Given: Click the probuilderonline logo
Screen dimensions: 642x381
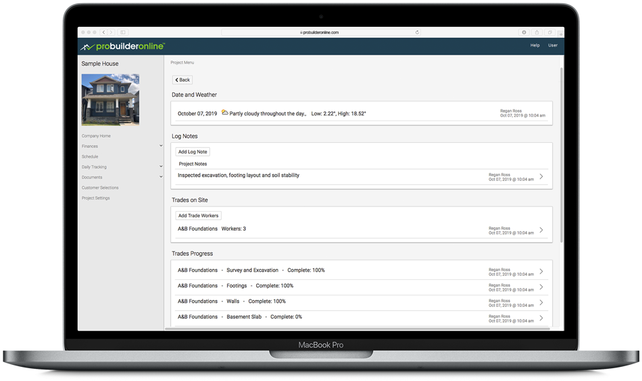Looking at the screenshot, I should pos(123,46).
